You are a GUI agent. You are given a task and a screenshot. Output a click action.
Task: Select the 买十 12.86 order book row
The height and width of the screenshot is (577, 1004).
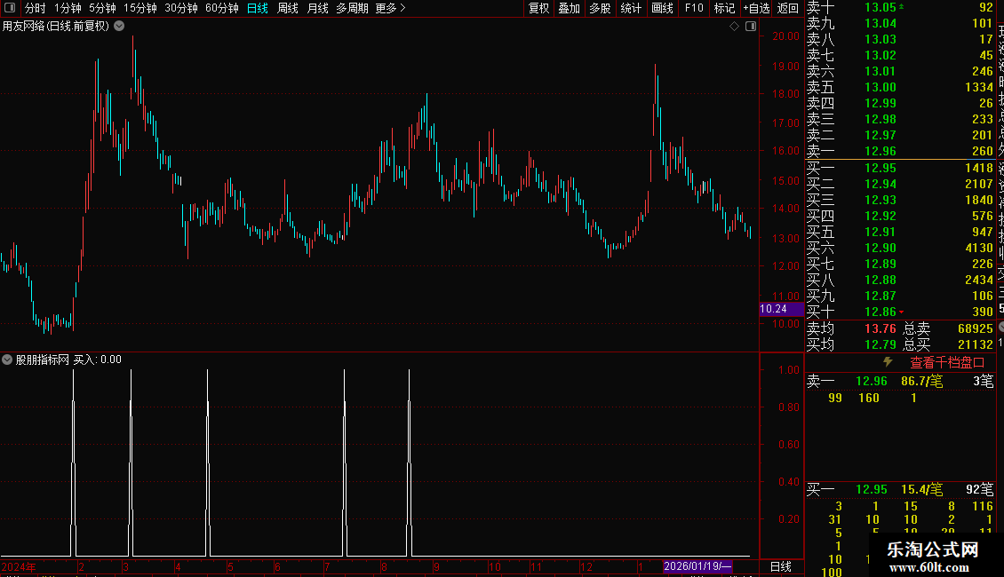pos(900,312)
